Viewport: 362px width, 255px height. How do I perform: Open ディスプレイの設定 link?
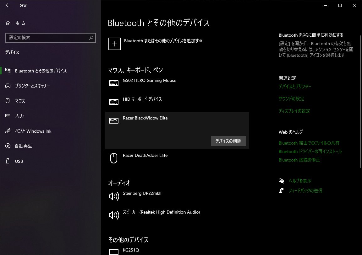tap(294, 111)
